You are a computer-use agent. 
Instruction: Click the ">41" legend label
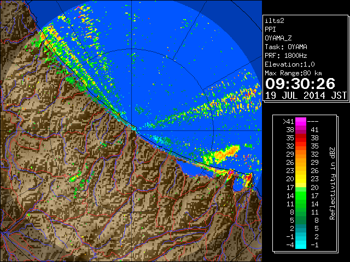288,122
